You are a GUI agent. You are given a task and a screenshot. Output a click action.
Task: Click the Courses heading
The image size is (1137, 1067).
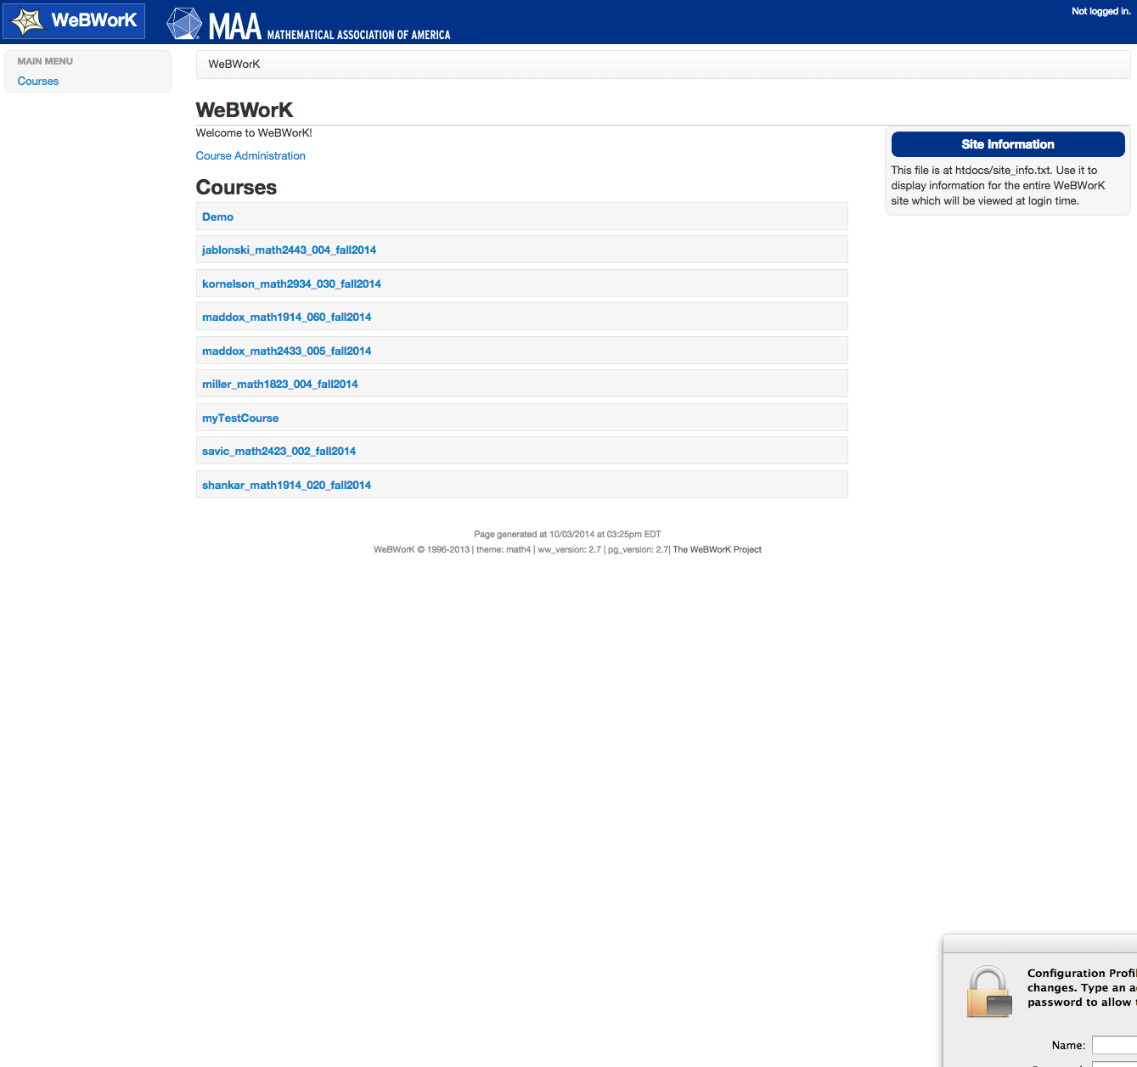(x=236, y=188)
